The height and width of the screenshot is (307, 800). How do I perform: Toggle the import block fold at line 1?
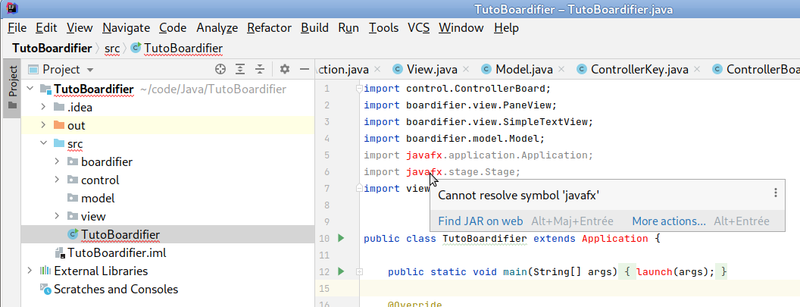tap(360, 89)
